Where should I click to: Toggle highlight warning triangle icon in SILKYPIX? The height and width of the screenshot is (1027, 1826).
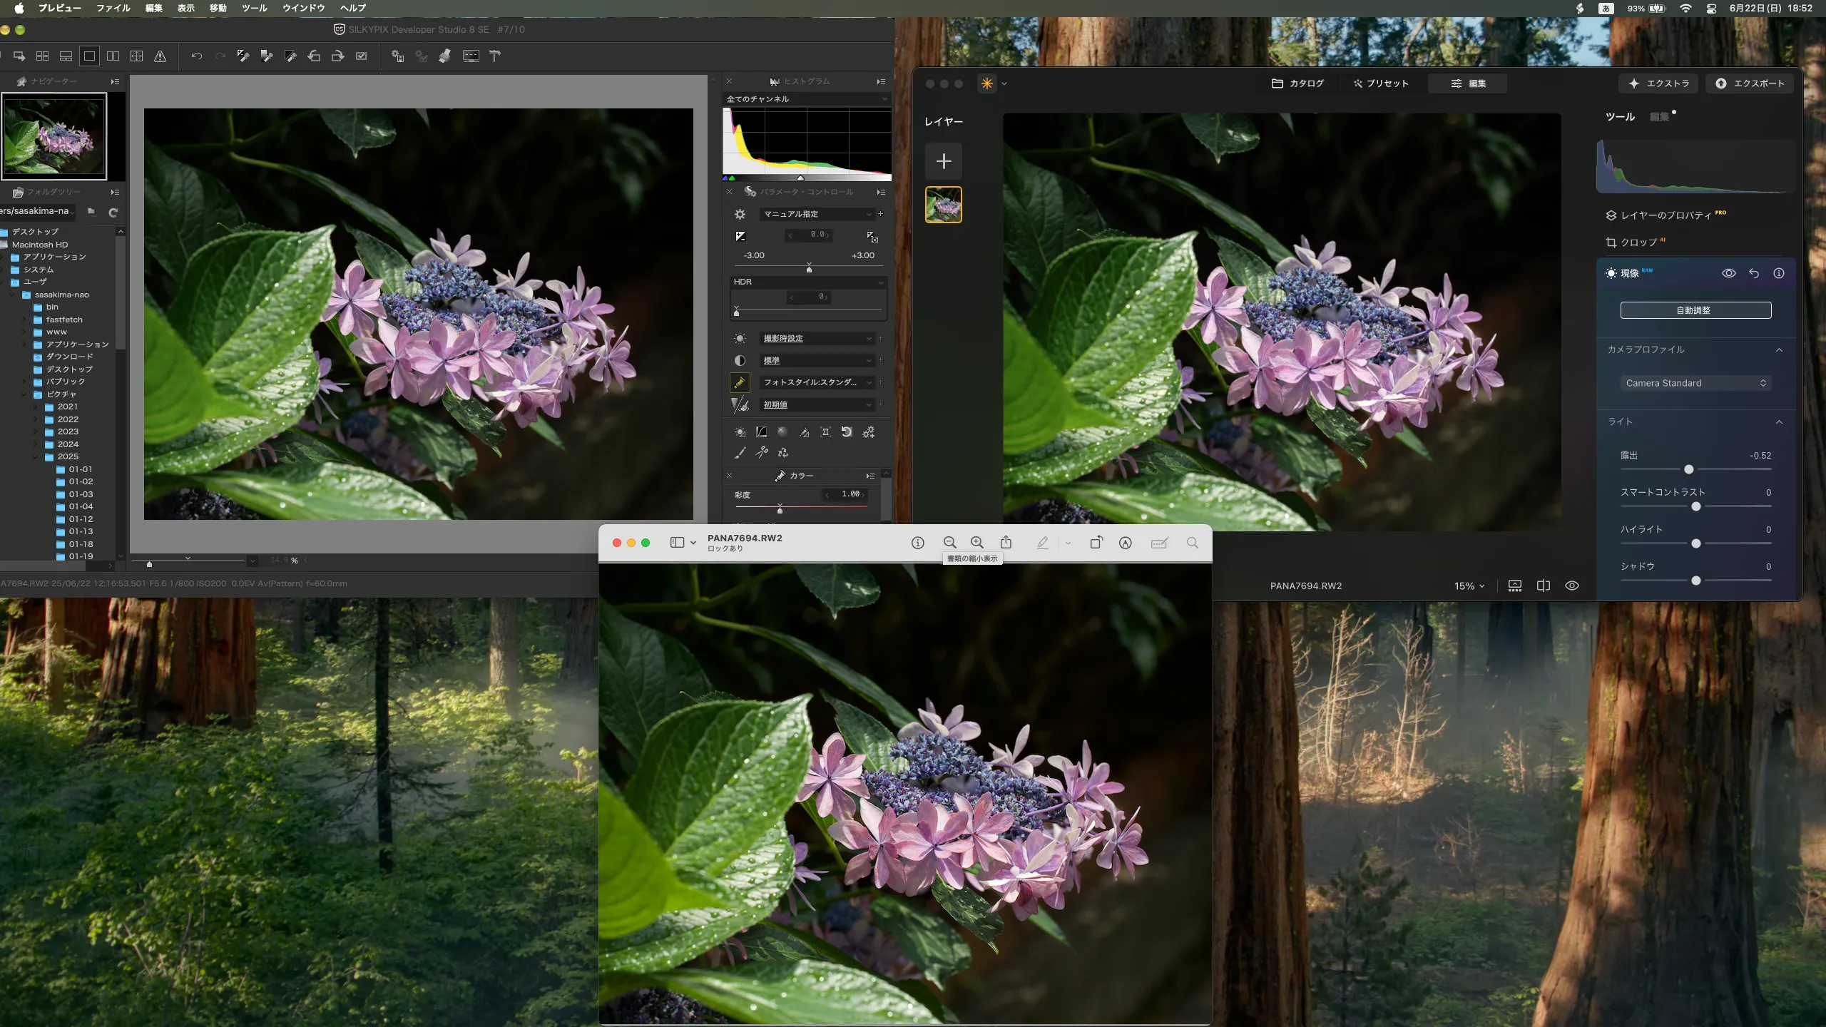[x=160, y=56]
